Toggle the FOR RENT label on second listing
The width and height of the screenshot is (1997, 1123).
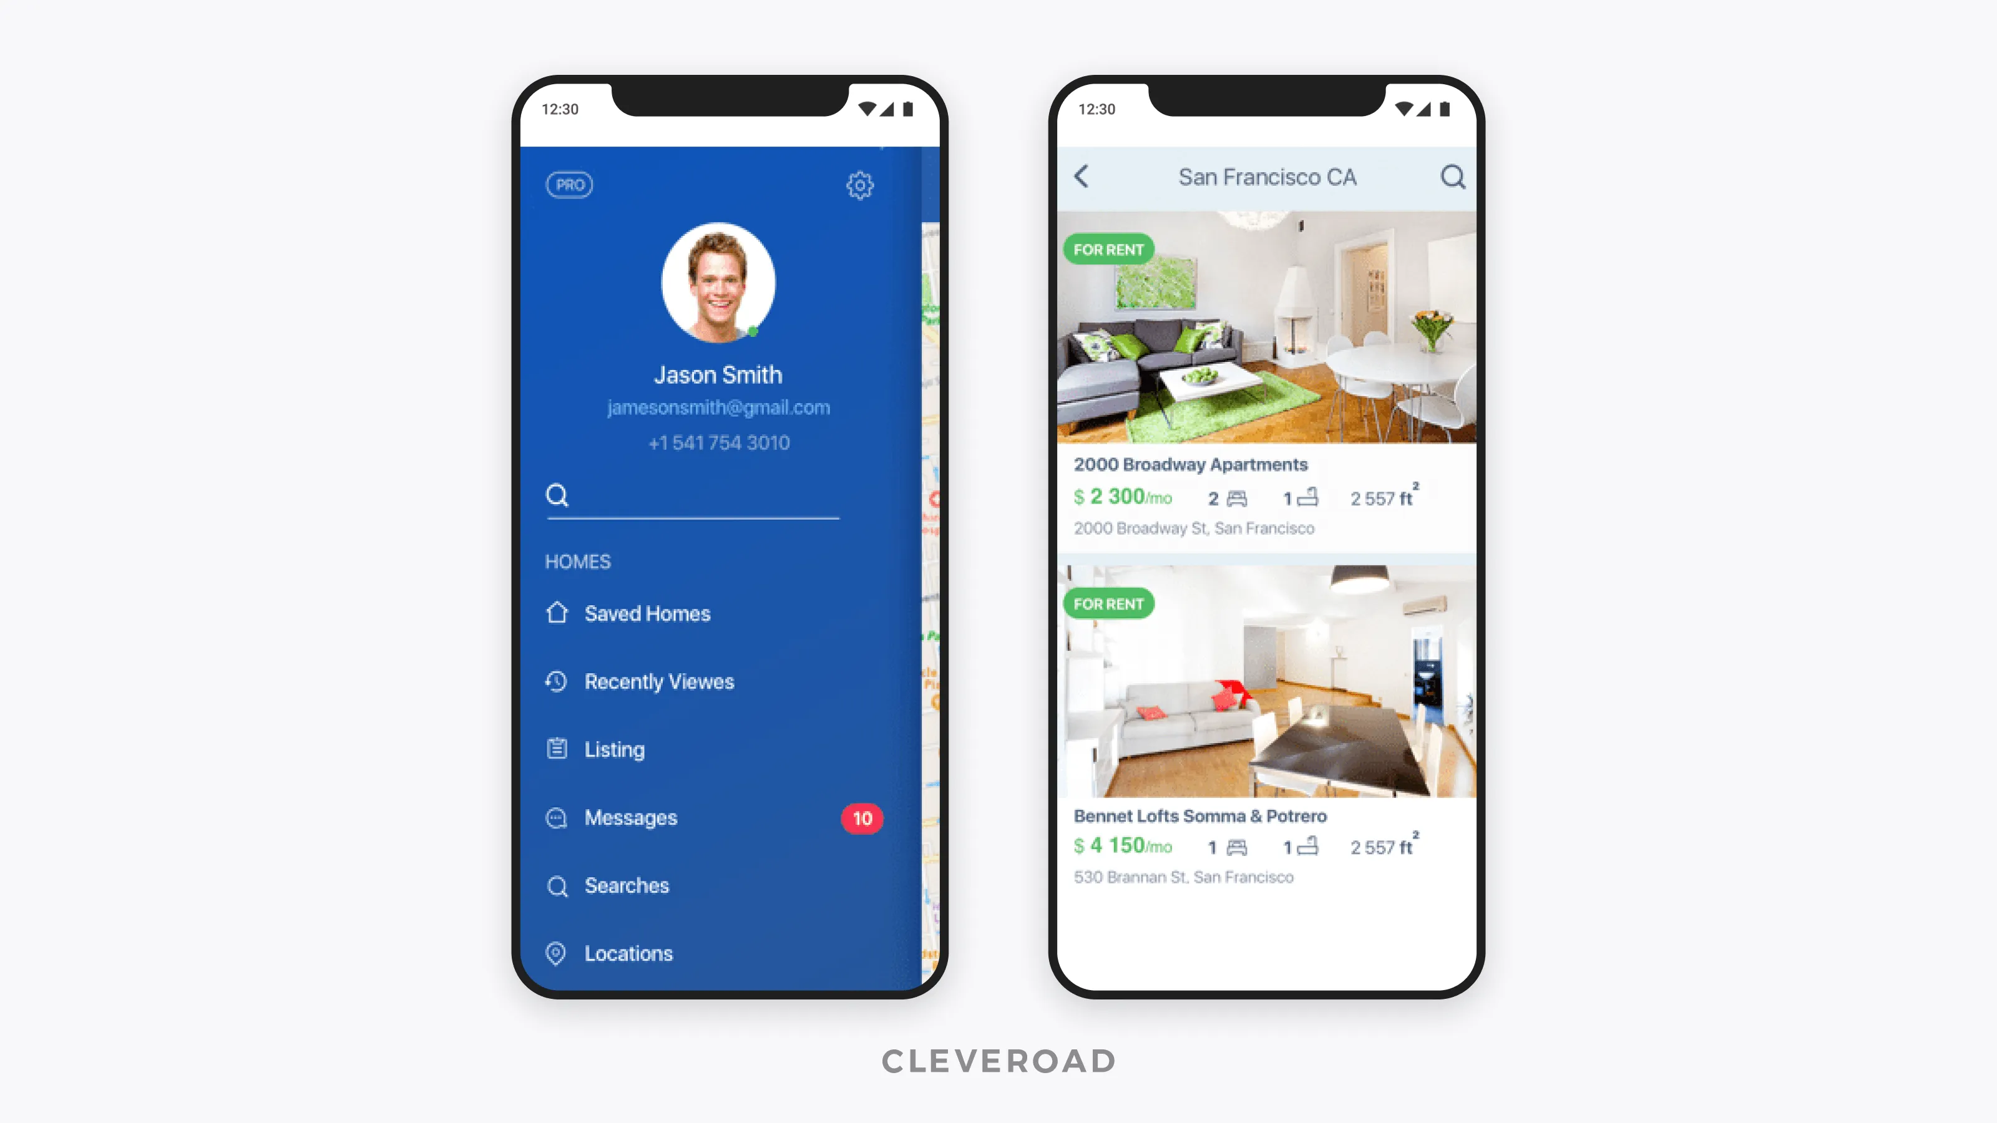[1110, 603]
